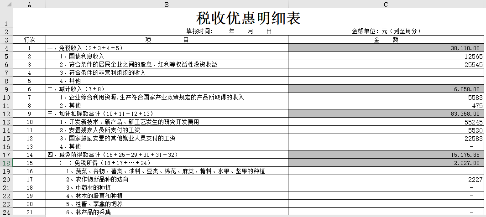Click the 填报时间 date cell

coord(229,31)
